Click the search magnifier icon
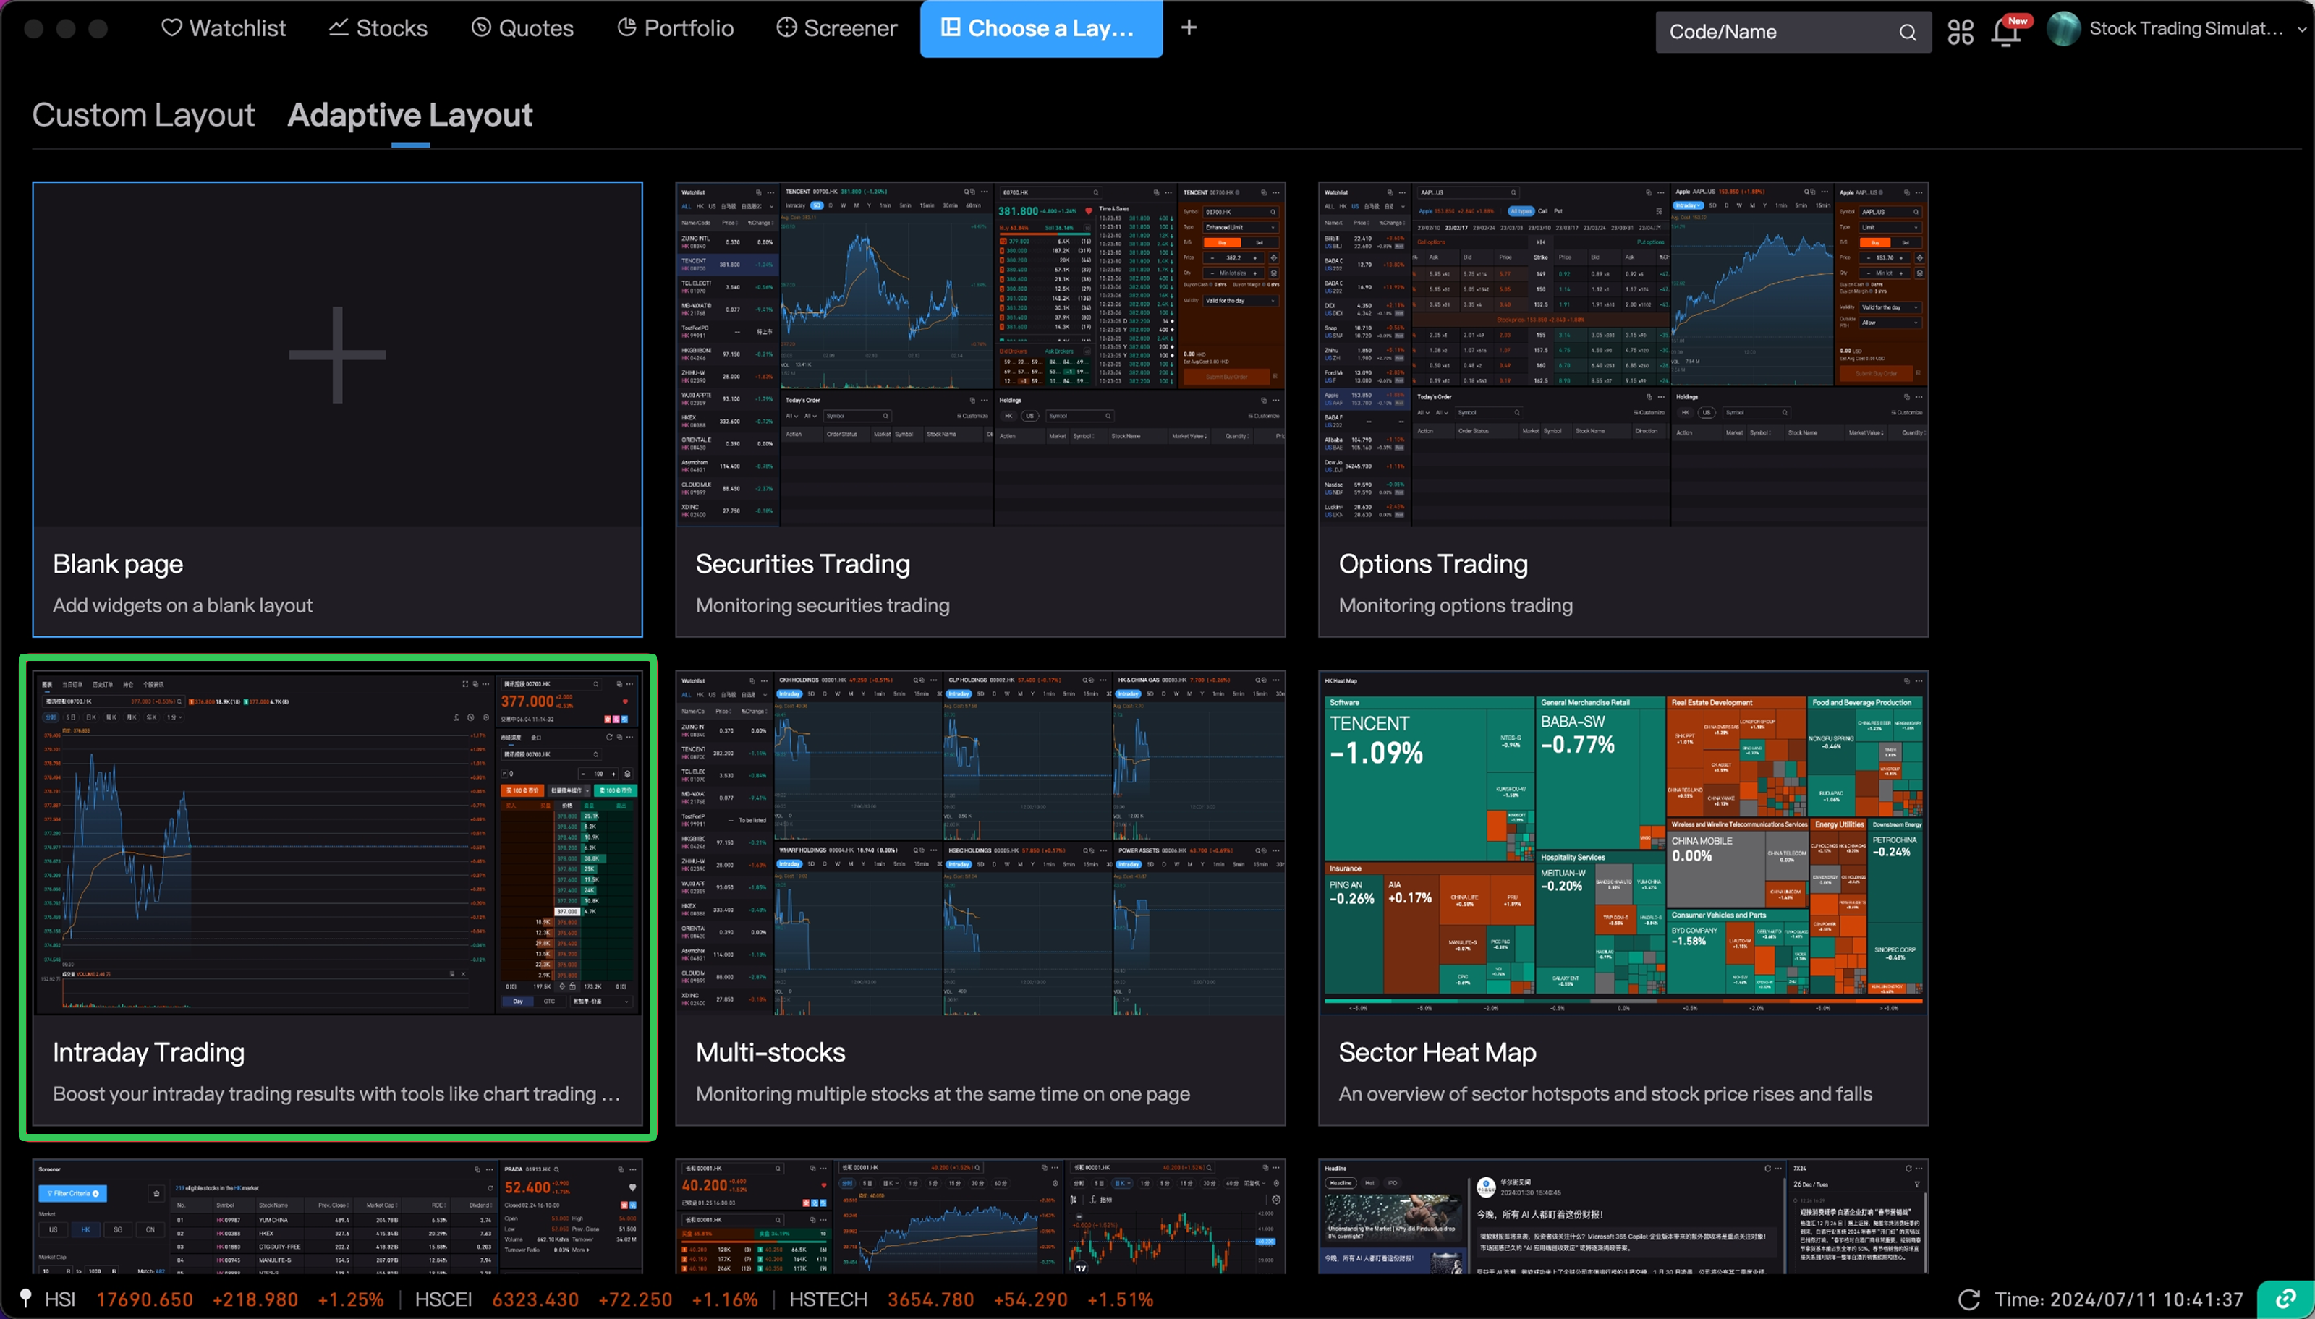2315x1319 pixels. tap(1907, 33)
